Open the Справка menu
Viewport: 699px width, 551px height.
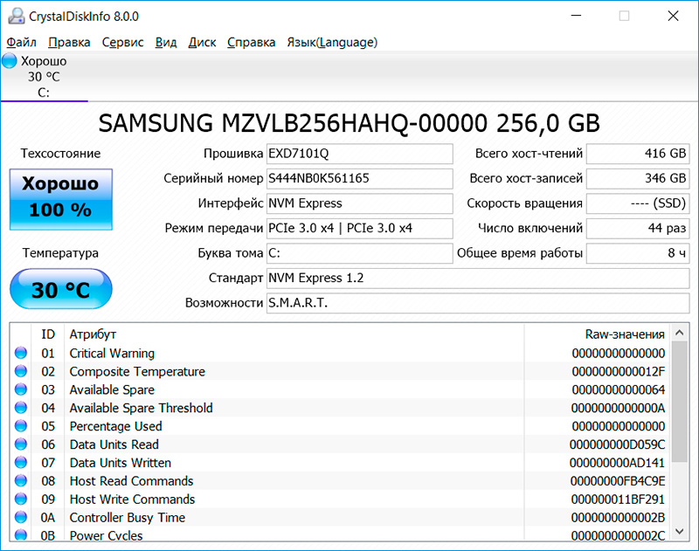click(251, 42)
